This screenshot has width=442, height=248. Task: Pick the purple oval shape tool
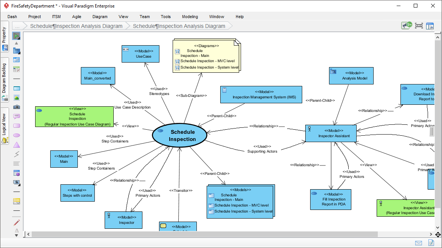pos(17,135)
